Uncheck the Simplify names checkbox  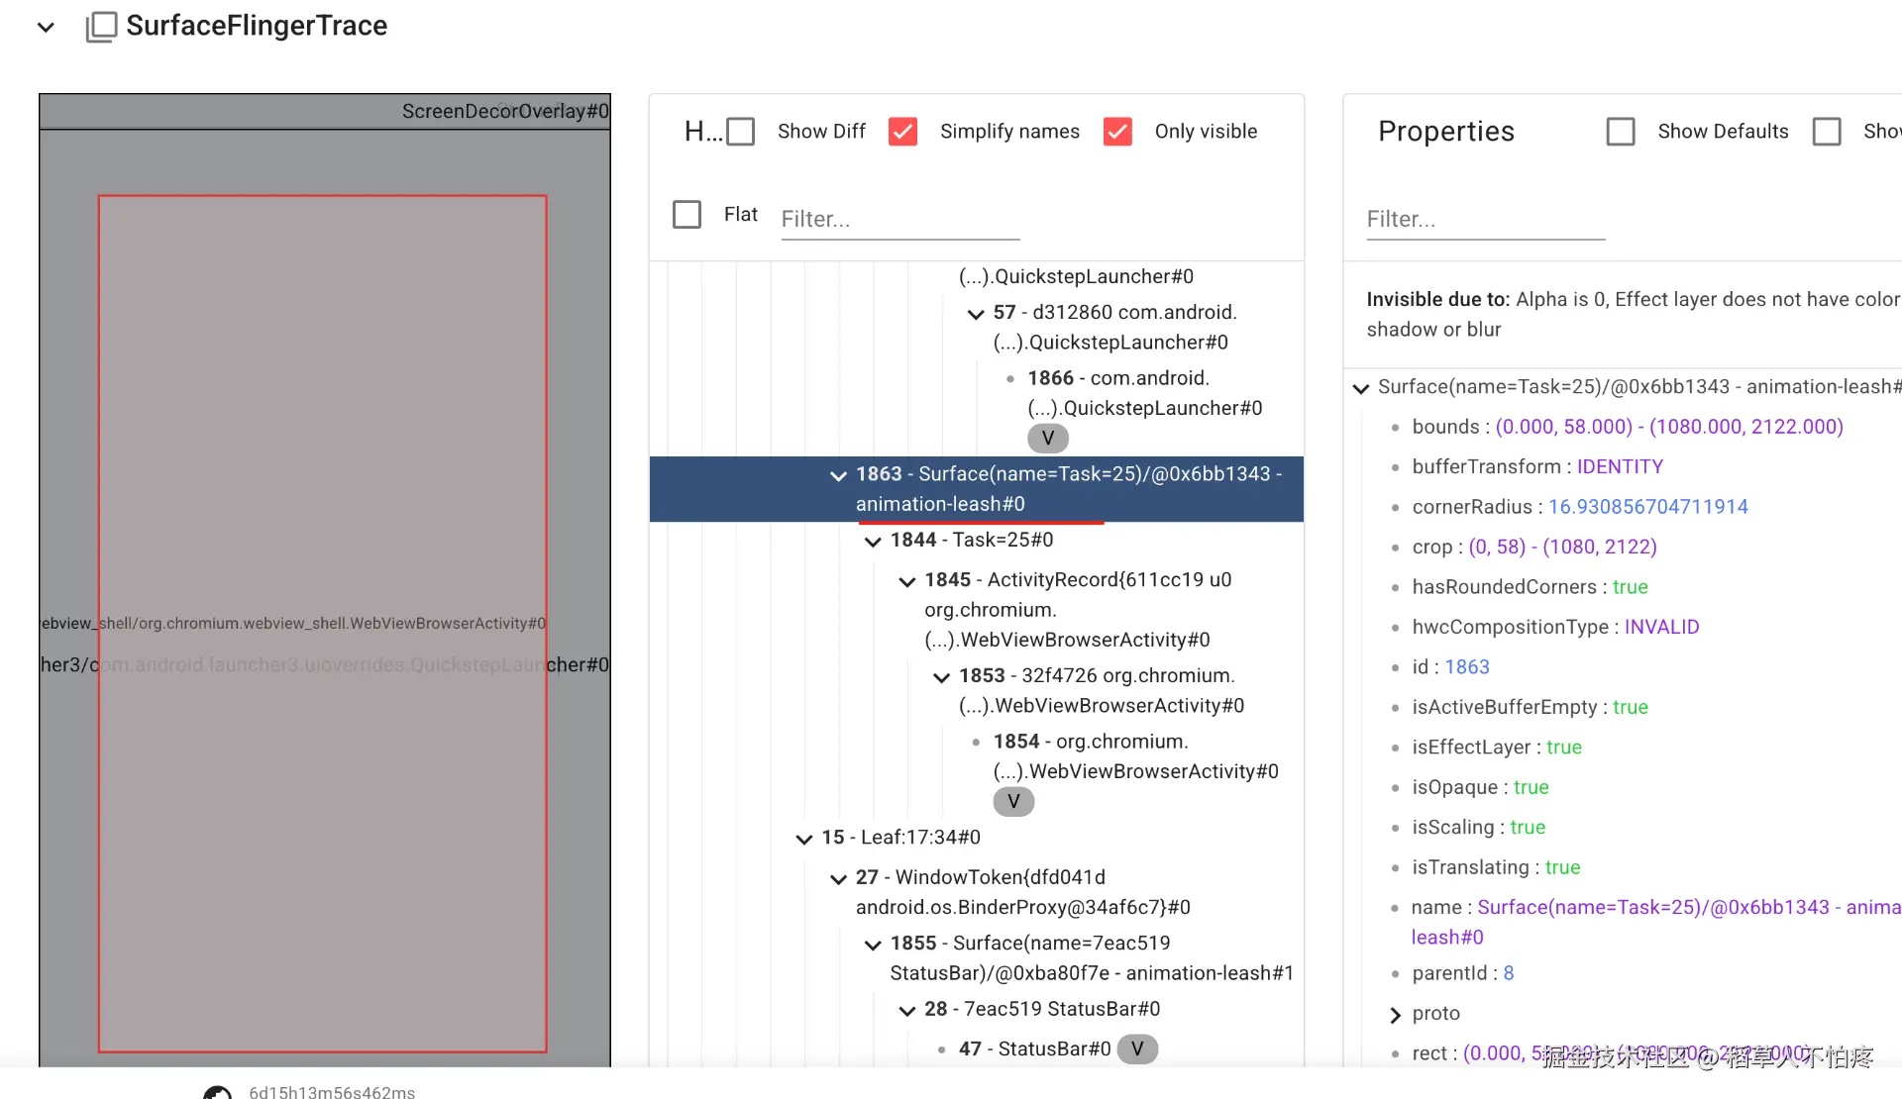click(902, 132)
